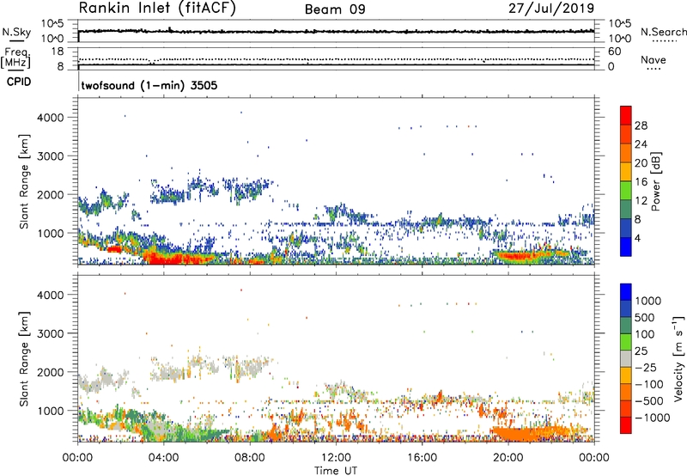Click the '60' tick on the Nave axis

coord(614,52)
